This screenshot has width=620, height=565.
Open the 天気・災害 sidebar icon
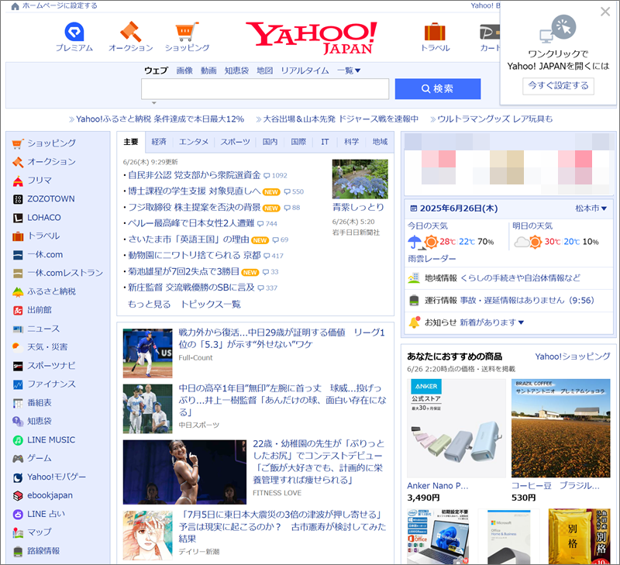(x=18, y=347)
